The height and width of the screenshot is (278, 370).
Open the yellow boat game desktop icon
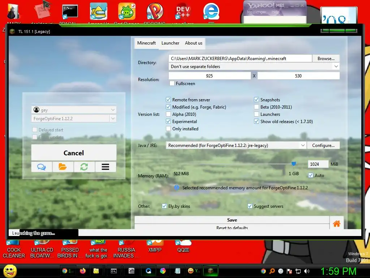coord(98,11)
